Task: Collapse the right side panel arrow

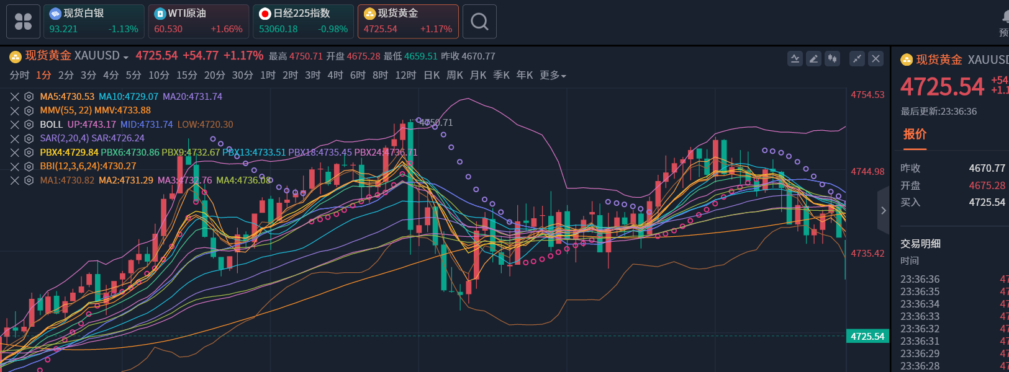Action: 883,211
